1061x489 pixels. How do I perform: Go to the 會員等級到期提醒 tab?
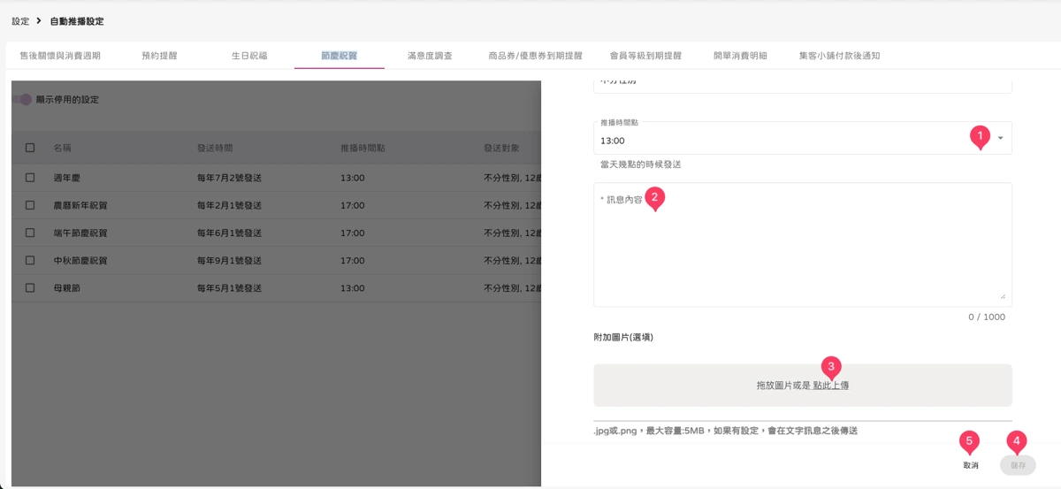[645, 56]
